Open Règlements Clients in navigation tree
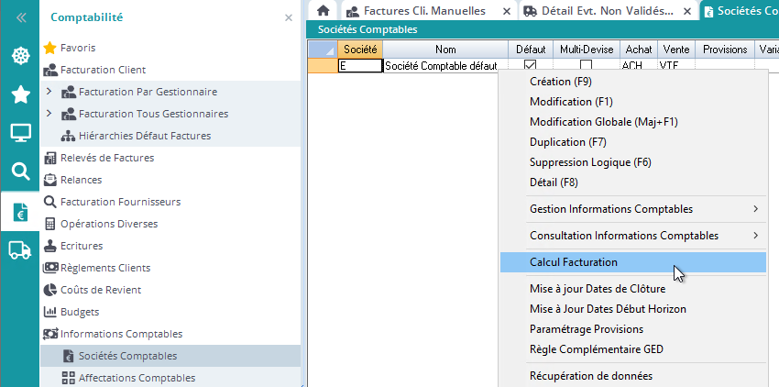Viewport: 779px width, 387px height. (x=105, y=268)
